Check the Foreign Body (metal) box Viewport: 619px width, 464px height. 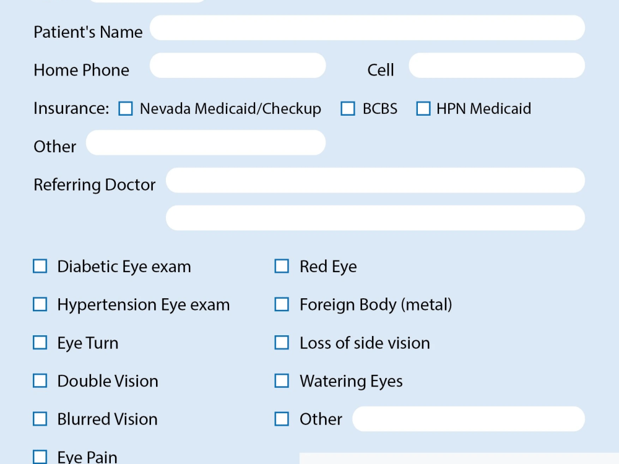(x=282, y=304)
